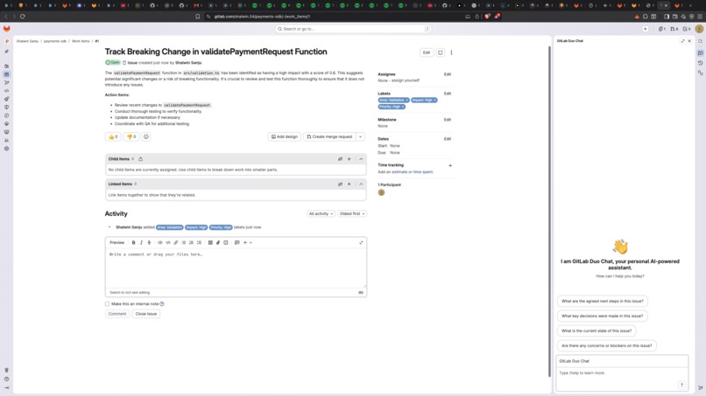Toggle view options in Child items header
706x396 pixels.
coord(341,159)
